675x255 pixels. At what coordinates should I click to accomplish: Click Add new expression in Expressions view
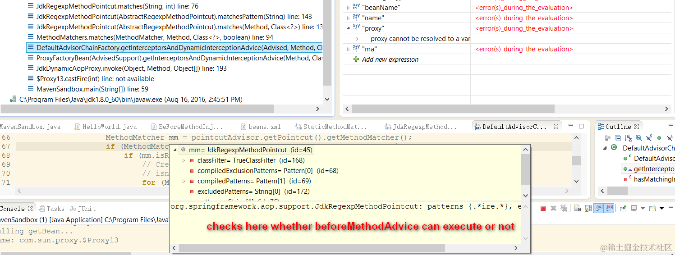pyautogui.click(x=390, y=59)
